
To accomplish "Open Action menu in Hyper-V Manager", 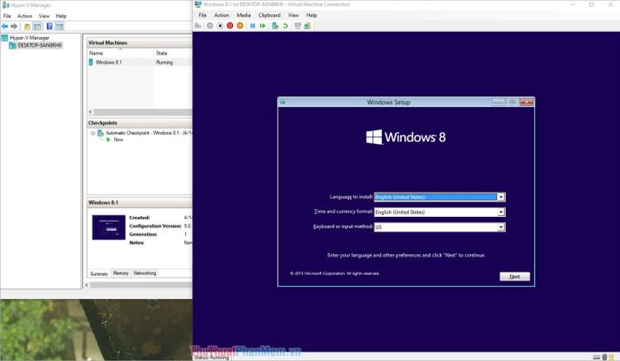I will coord(25,16).
